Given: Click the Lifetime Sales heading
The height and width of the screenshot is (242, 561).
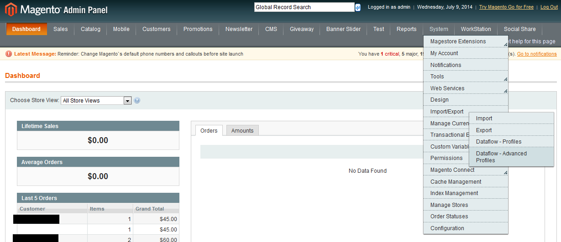Looking at the screenshot, I should pos(98,126).
